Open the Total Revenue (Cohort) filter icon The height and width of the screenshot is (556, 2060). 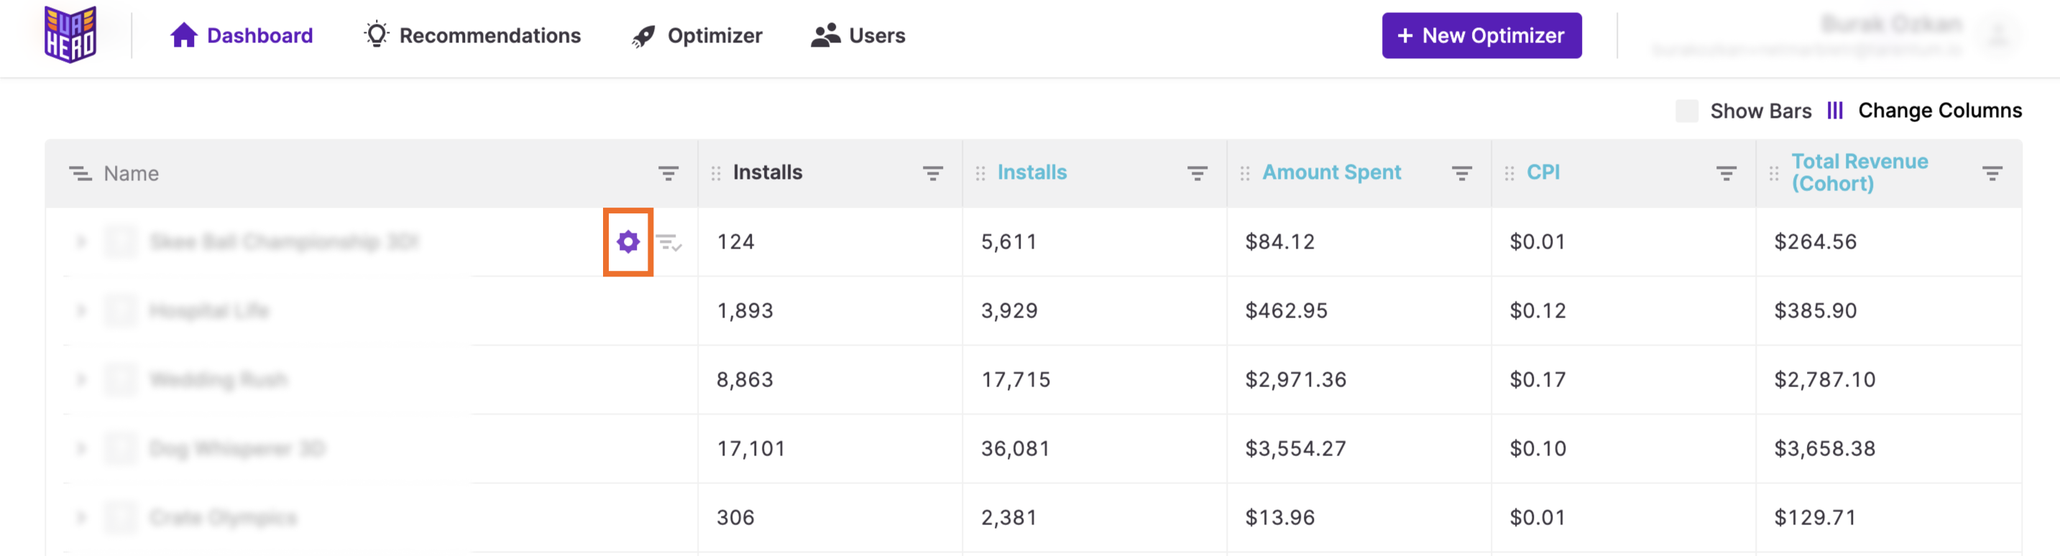(x=1991, y=173)
